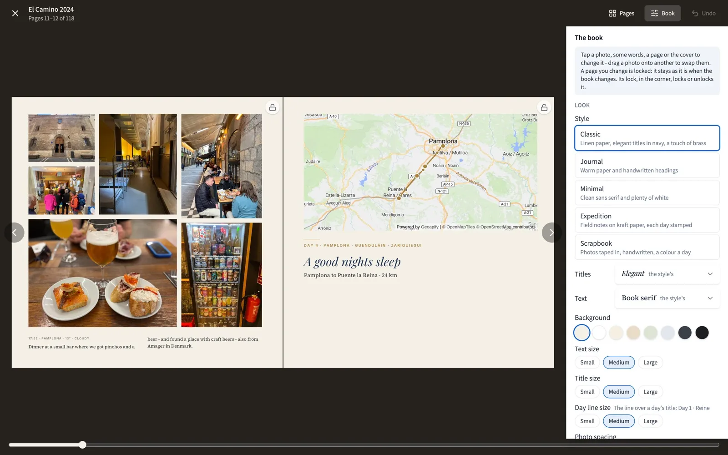Image resolution: width=728 pixels, height=455 pixels.
Task: Switch to the Book settings tab
Action: tap(662, 13)
